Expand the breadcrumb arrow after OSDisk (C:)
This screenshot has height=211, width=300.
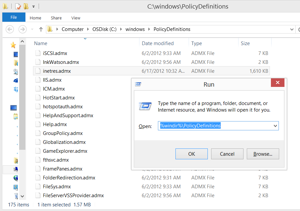(121, 29)
